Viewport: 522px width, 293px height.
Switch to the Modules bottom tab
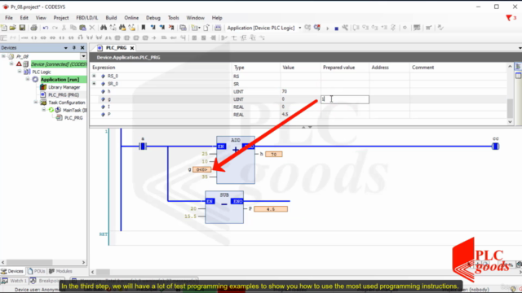(60, 271)
